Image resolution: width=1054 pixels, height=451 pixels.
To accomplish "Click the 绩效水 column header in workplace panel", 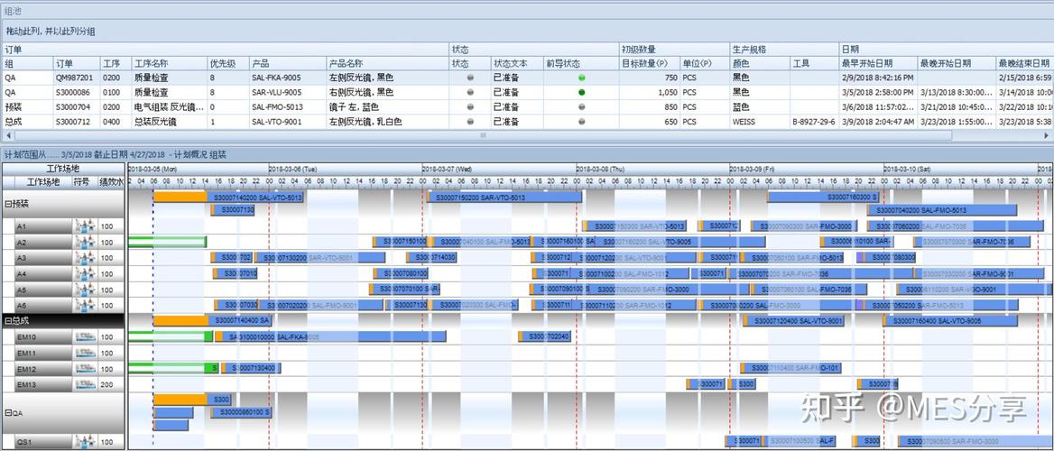I will (111, 181).
